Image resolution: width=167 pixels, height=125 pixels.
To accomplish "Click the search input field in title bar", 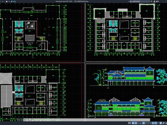I will [x=140, y=1].
